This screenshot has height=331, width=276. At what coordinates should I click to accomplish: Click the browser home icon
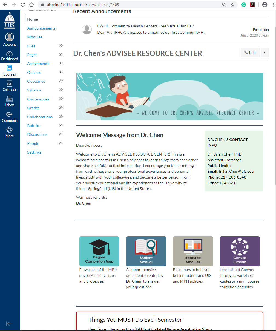point(31,5)
